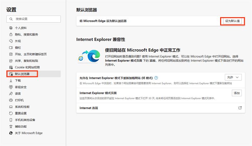Open the 外观 settings section
Image resolution: width=252 pixels, height=146 pixels.
point(34,41)
